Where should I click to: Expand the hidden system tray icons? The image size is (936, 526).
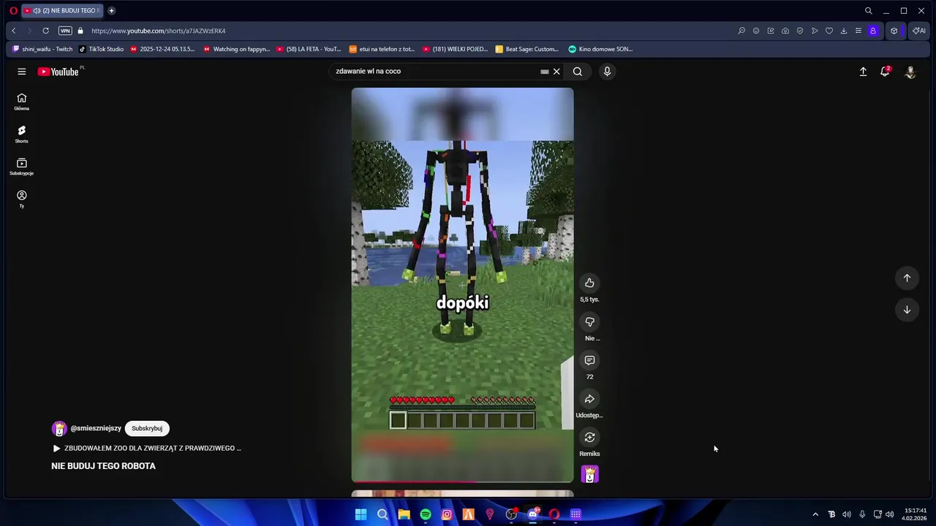pos(815,514)
